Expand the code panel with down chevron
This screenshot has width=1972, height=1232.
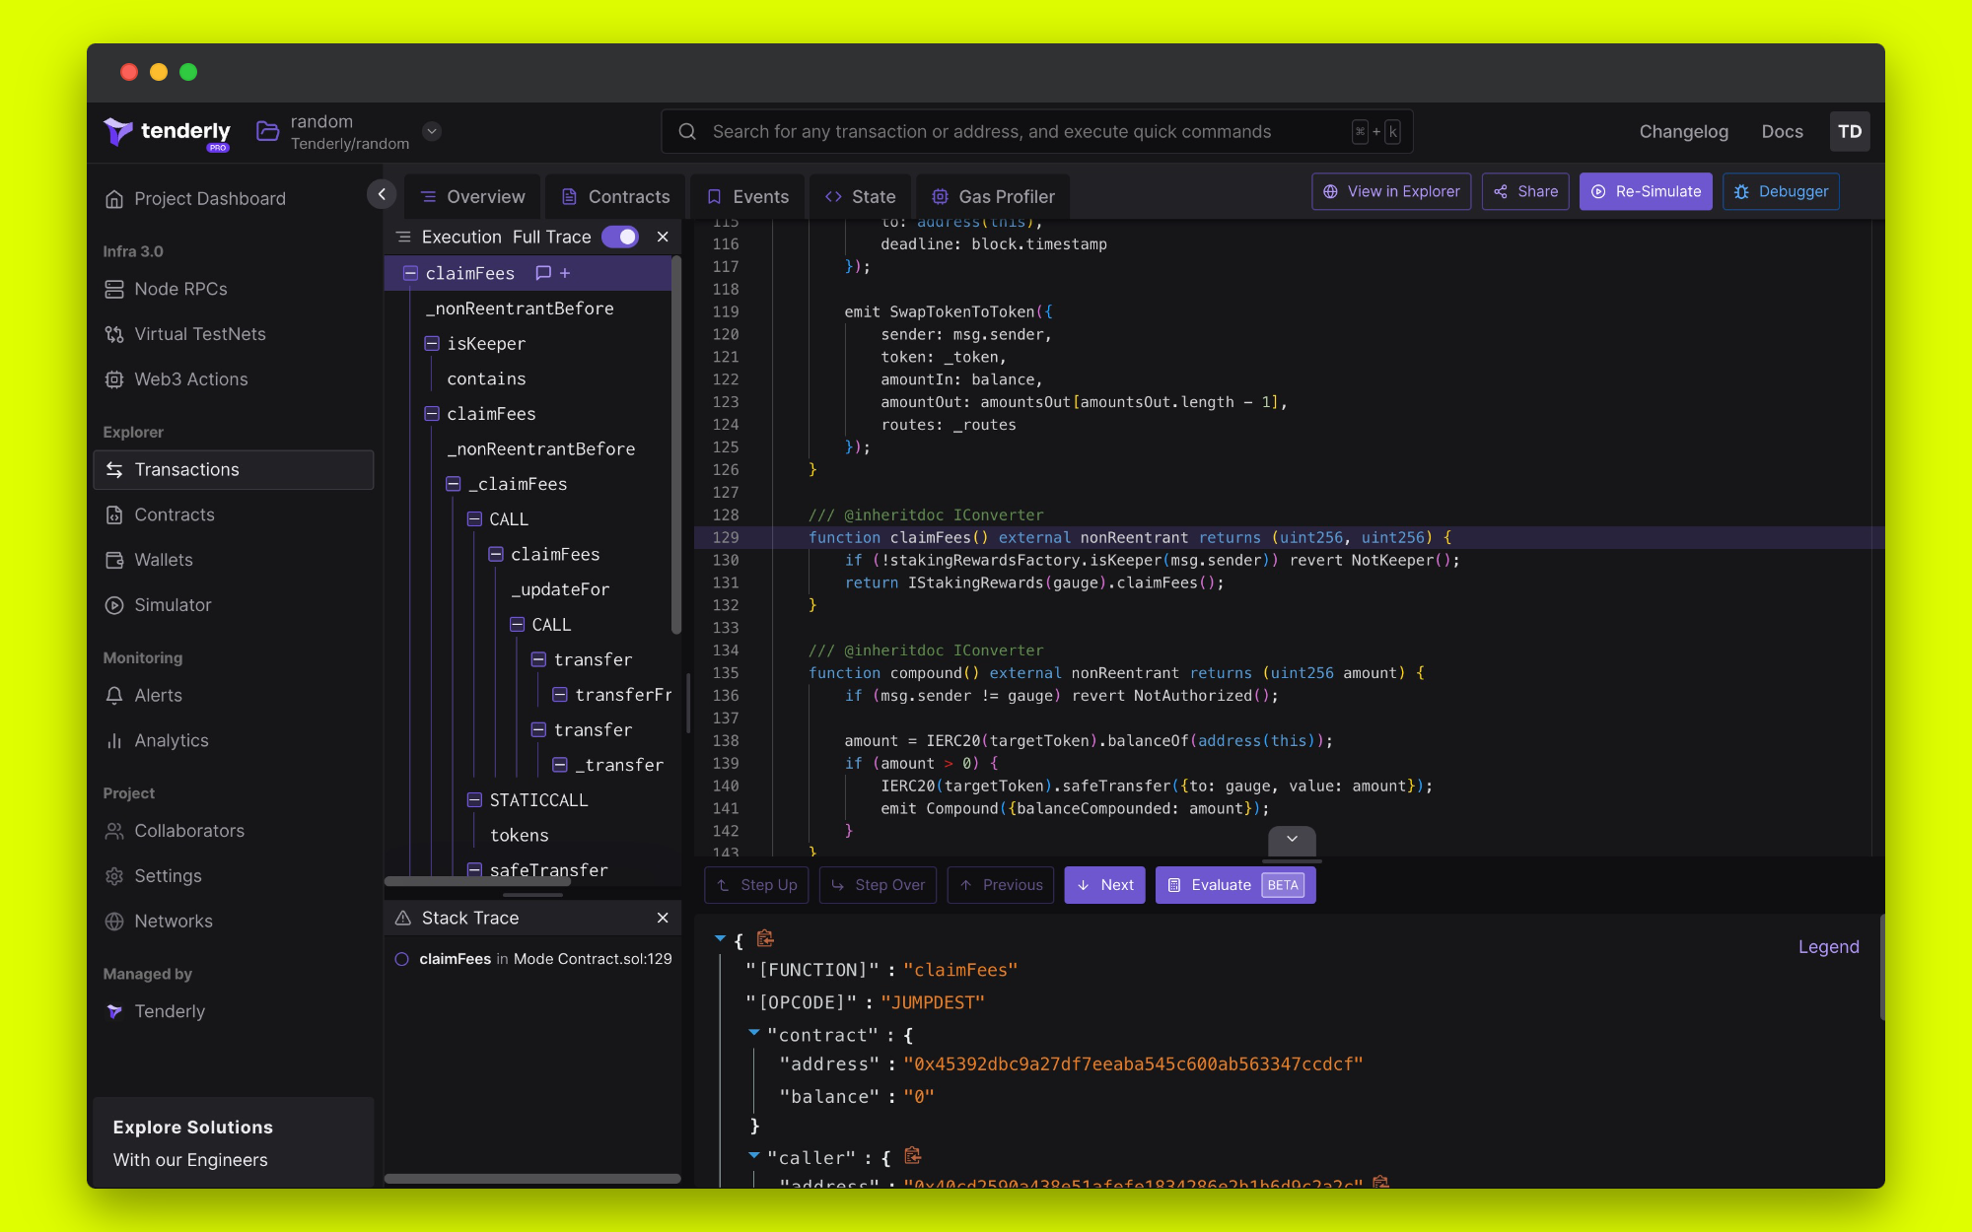(1291, 839)
